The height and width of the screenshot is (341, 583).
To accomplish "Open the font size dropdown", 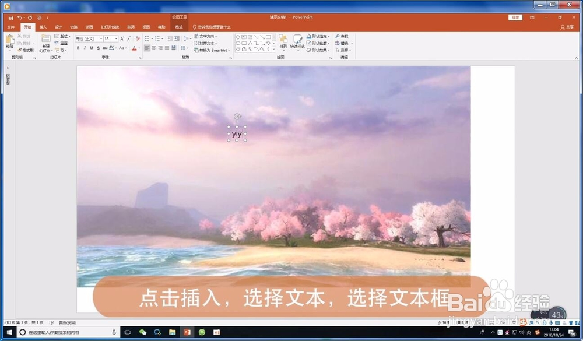I will pos(115,38).
